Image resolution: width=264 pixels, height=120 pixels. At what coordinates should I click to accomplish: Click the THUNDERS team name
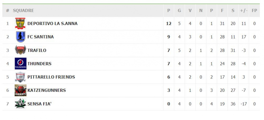39,64
